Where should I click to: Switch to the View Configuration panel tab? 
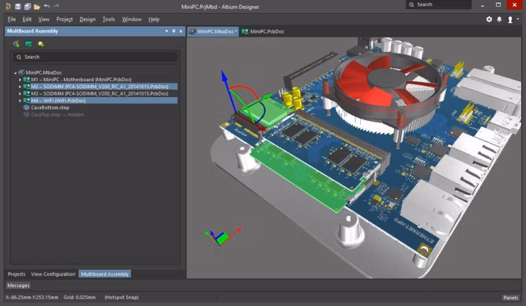click(x=53, y=274)
